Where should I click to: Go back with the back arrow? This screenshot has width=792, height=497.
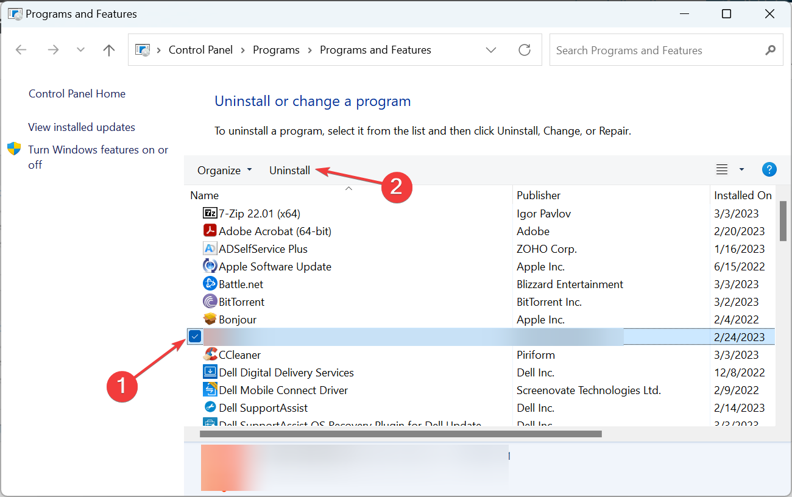[21, 50]
